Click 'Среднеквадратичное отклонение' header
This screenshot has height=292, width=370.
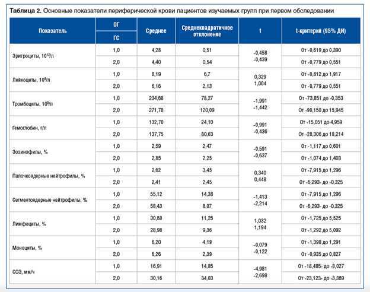[x=207, y=31]
